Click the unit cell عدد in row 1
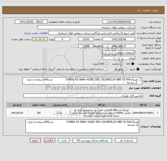 point(60,113)
